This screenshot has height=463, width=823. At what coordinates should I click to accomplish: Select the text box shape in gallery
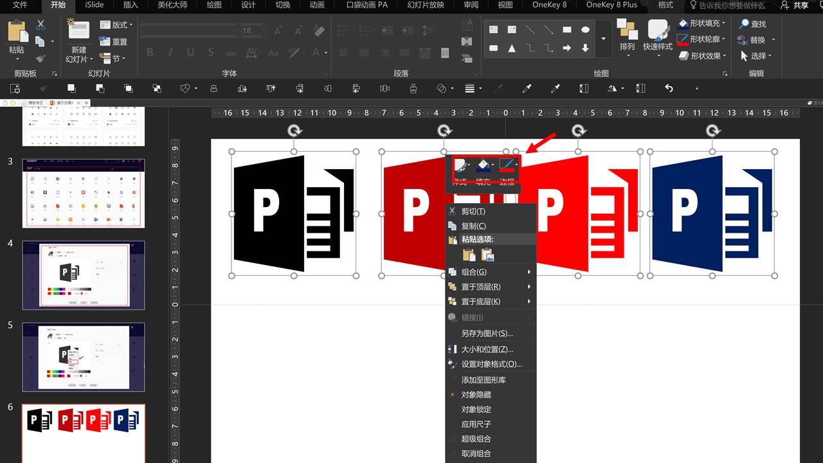(493, 30)
